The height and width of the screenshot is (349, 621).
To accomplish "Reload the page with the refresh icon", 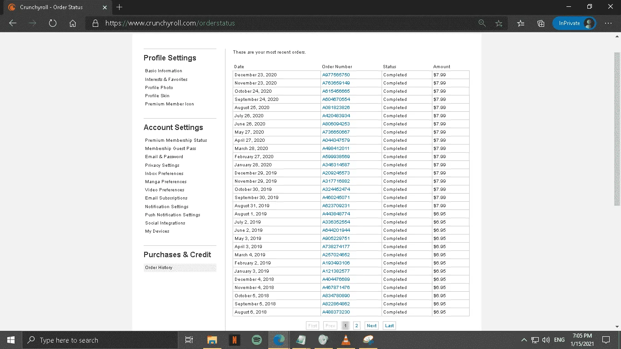I will (53, 23).
